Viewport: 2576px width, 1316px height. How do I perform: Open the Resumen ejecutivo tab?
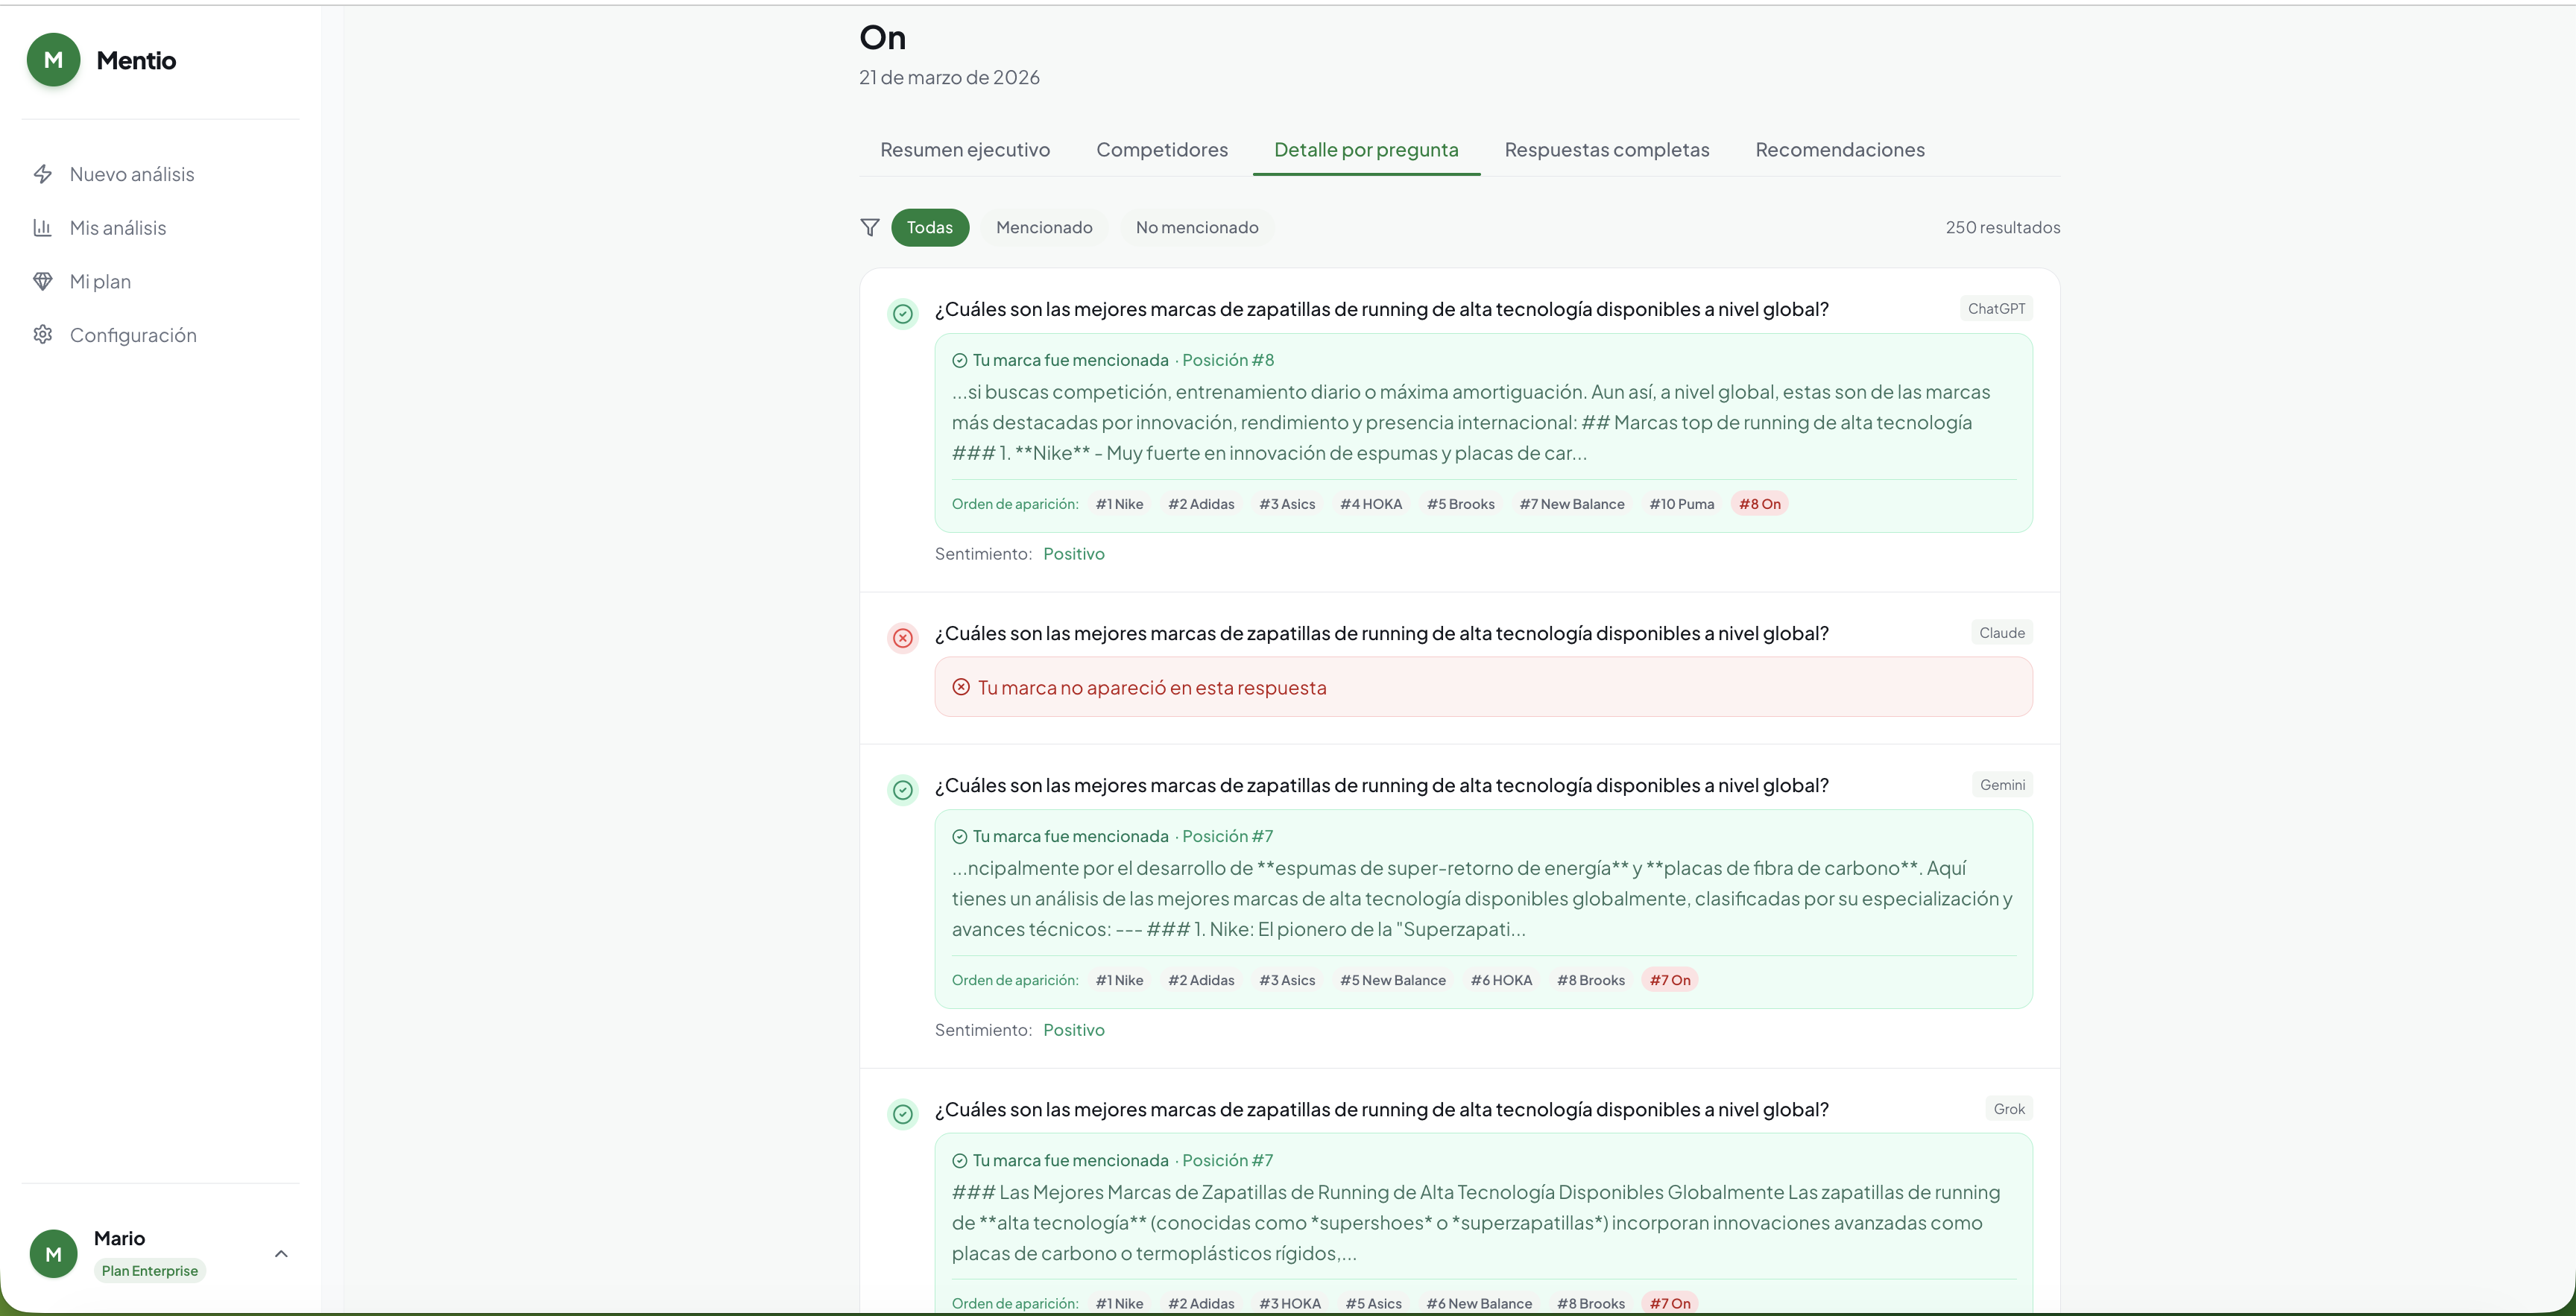965,150
